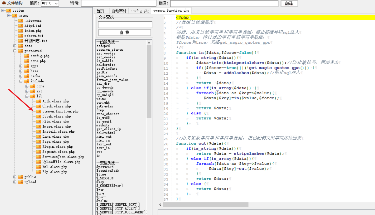The image size is (375, 215).
Task: Click the UploadFile.class.php file icon
Action: 39,162
